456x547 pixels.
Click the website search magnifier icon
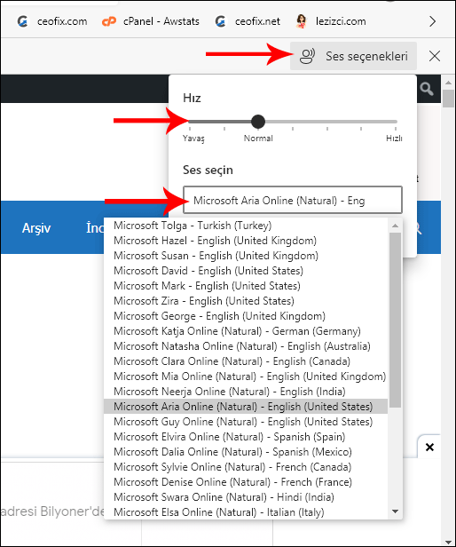tap(427, 89)
